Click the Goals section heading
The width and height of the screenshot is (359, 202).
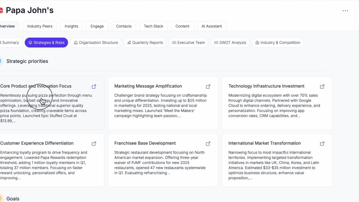[x=13, y=199]
